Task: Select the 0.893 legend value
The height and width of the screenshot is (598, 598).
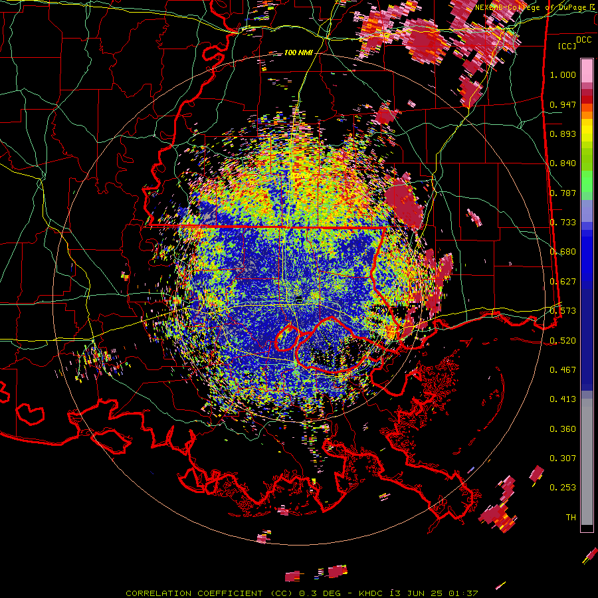Action: 563,134
